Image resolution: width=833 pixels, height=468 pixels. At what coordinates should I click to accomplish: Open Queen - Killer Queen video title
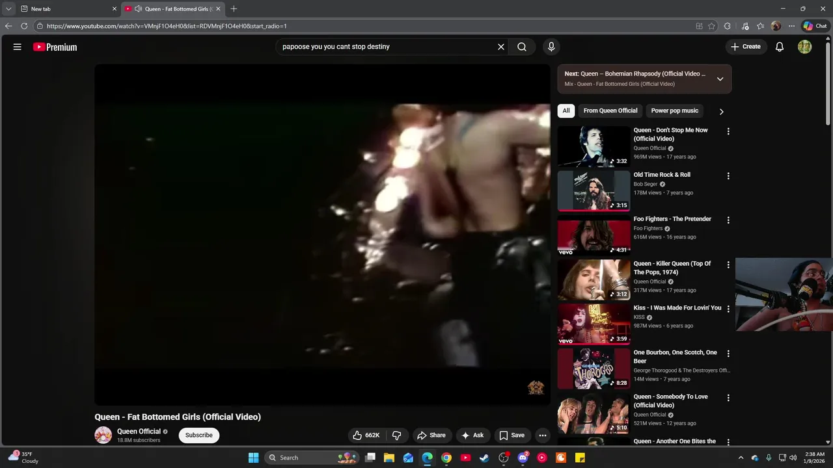click(672, 268)
